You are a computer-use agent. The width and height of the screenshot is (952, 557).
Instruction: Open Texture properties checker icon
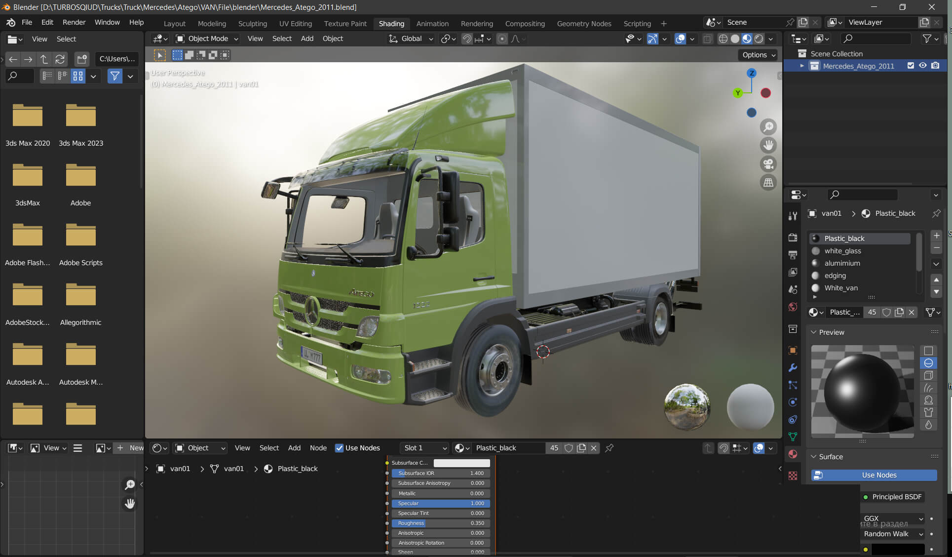[793, 476]
